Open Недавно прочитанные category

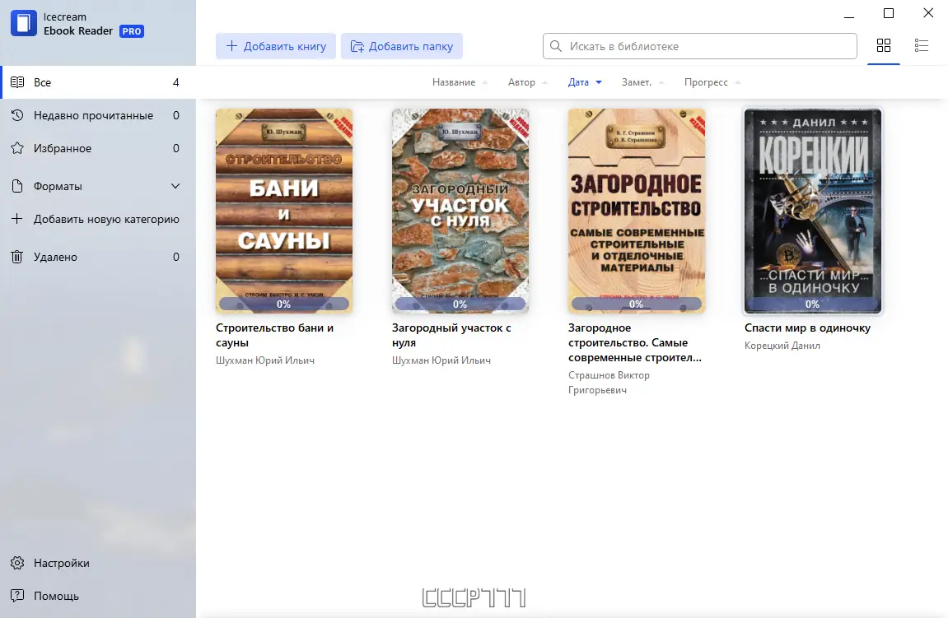pos(98,115)
